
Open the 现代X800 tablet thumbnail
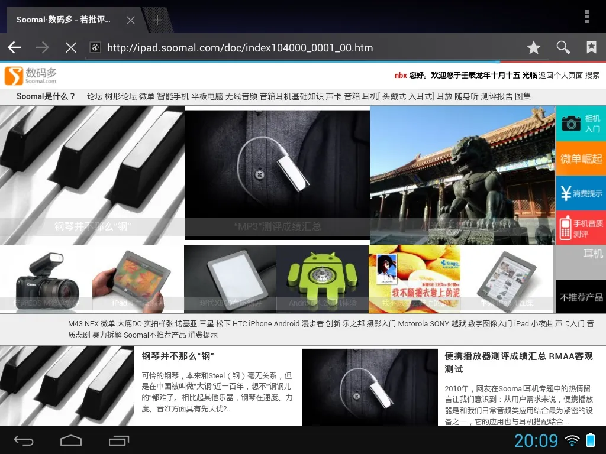230,279
